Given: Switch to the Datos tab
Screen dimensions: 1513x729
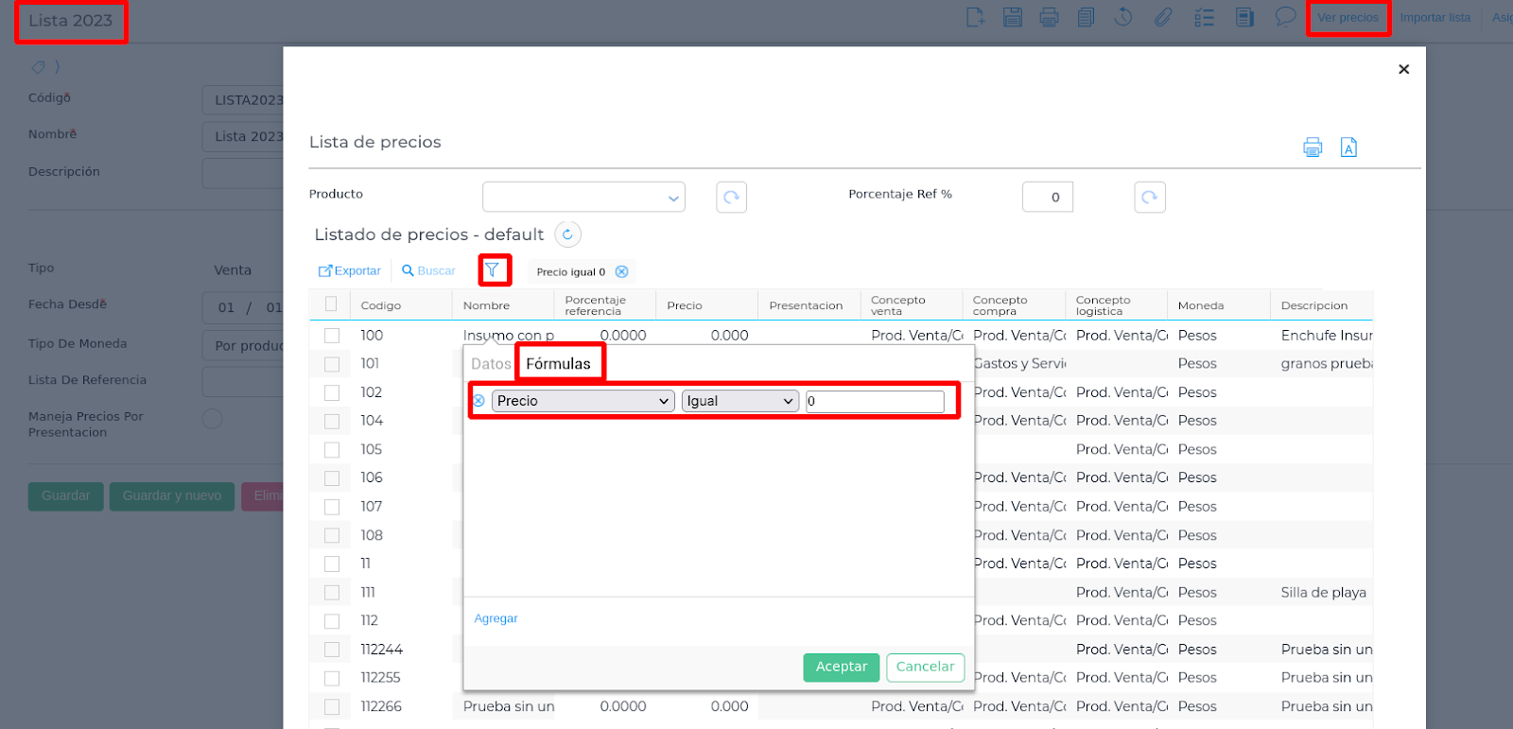Looking at the screenshot, I should 491,364.
